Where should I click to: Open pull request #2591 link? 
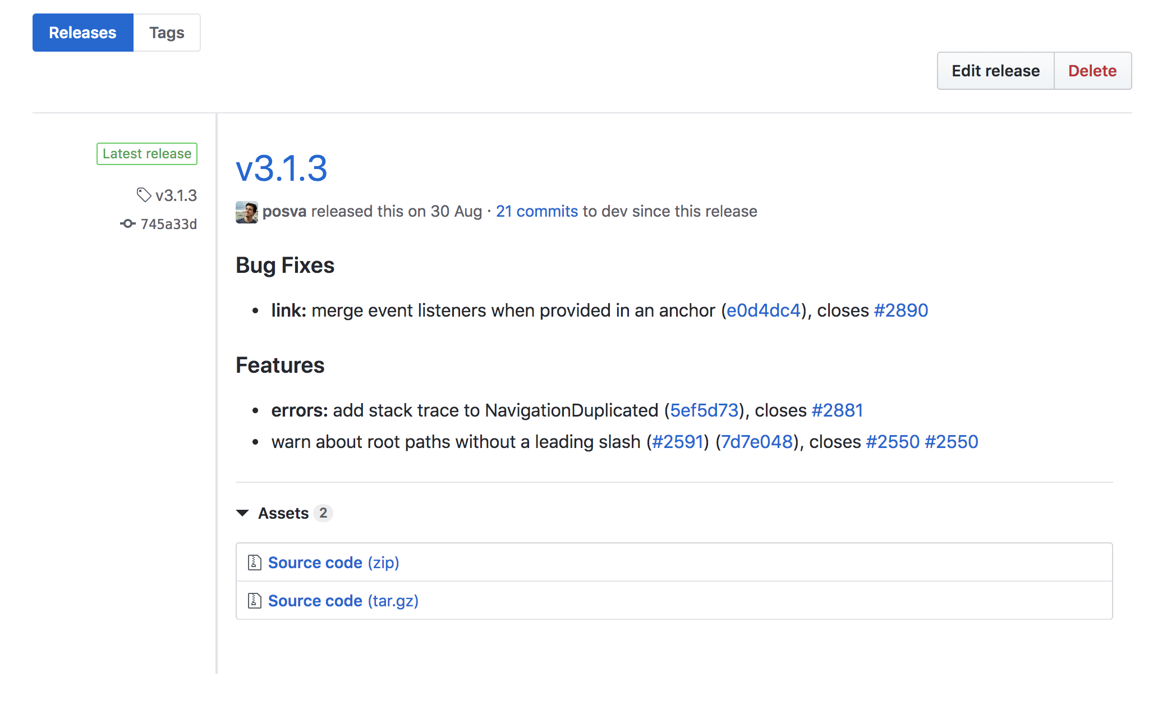point(677,441)
